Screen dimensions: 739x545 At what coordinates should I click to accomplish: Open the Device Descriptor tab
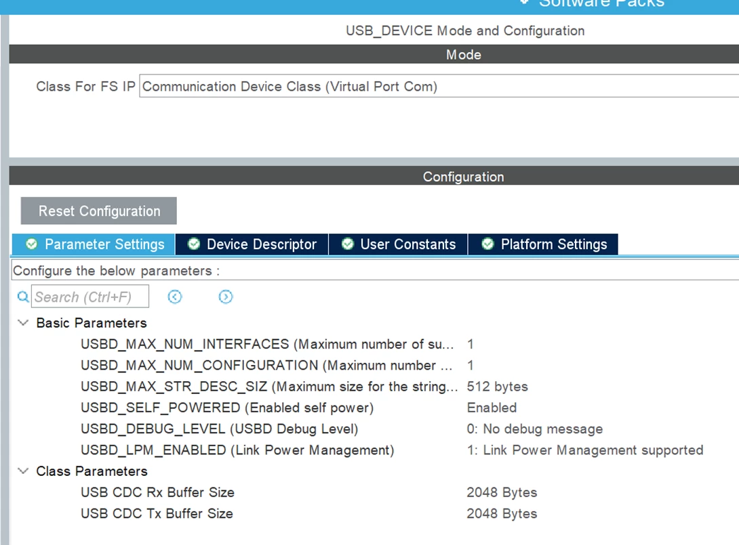(252, 244)
